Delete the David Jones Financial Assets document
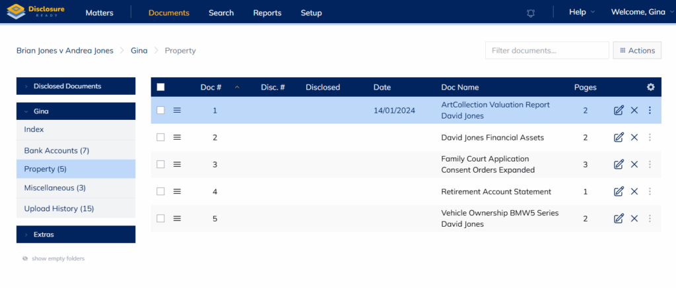 pos(634,138)
